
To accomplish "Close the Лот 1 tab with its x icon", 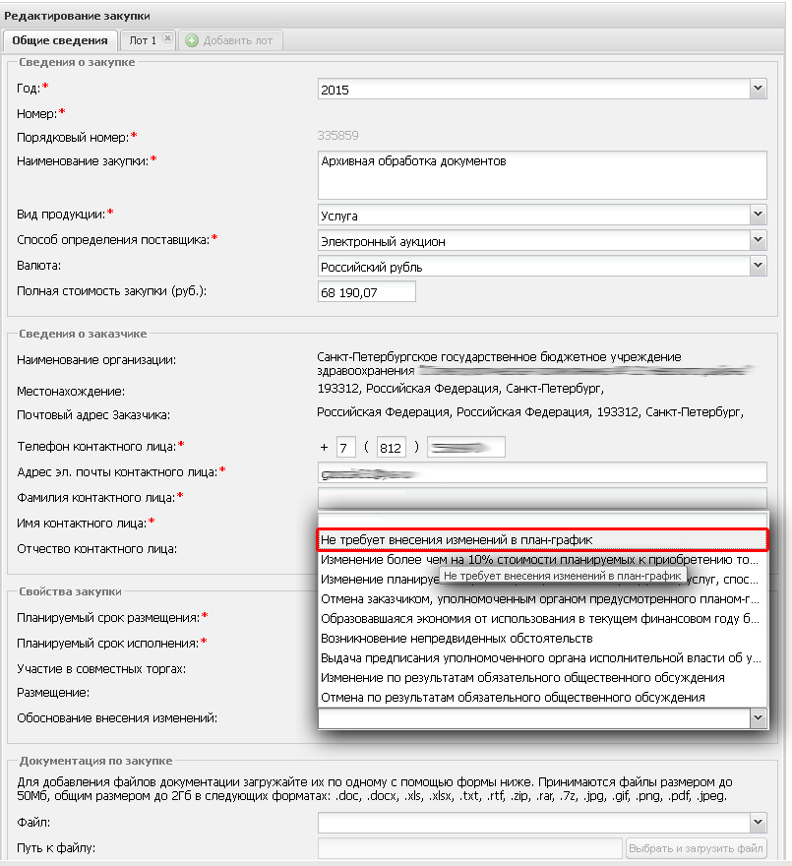I will (x=167, y=38).
